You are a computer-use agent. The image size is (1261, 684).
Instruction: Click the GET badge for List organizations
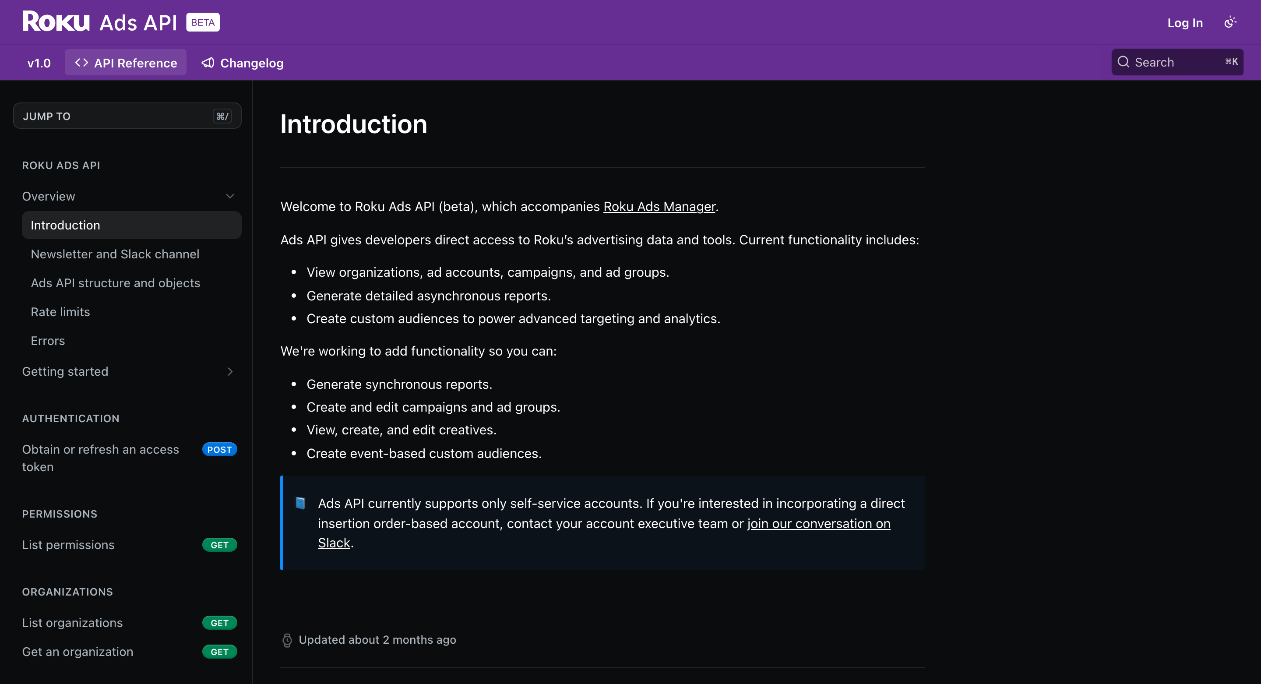pos(219,623)
